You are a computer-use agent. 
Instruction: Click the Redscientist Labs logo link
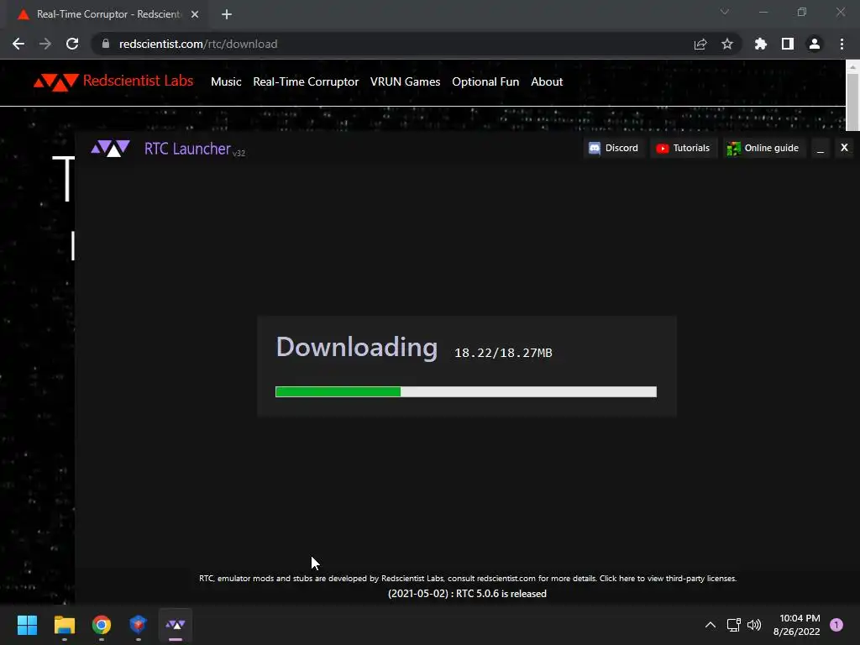113,81
